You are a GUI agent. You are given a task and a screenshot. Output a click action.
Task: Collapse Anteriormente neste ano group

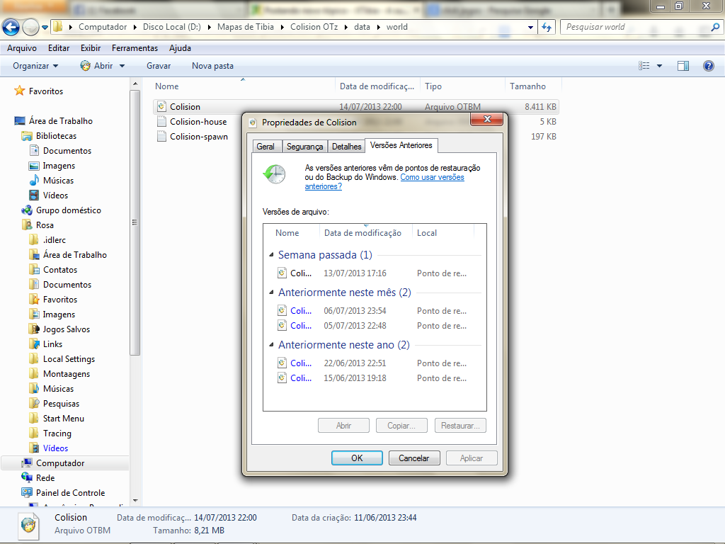(x=272, y=345)
